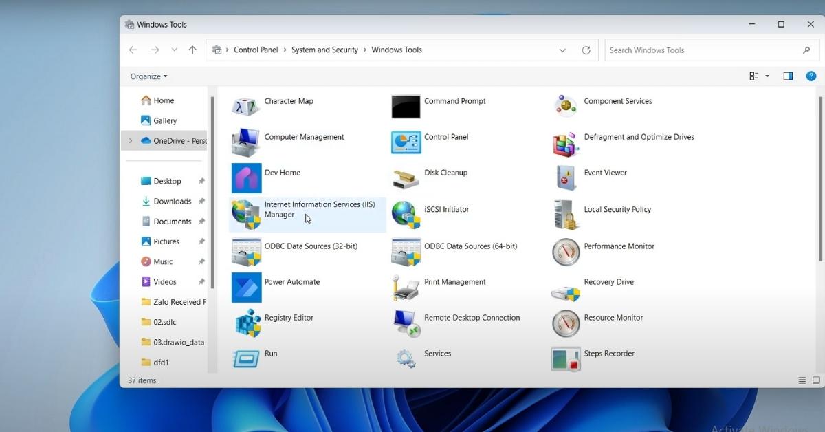Go to Control Panel breadcrumb

click(256, 50)
